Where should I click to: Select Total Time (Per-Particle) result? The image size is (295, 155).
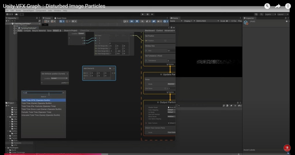coord(44,106)
